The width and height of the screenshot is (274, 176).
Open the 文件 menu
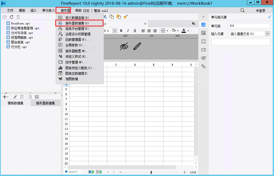tap(10, 10)
